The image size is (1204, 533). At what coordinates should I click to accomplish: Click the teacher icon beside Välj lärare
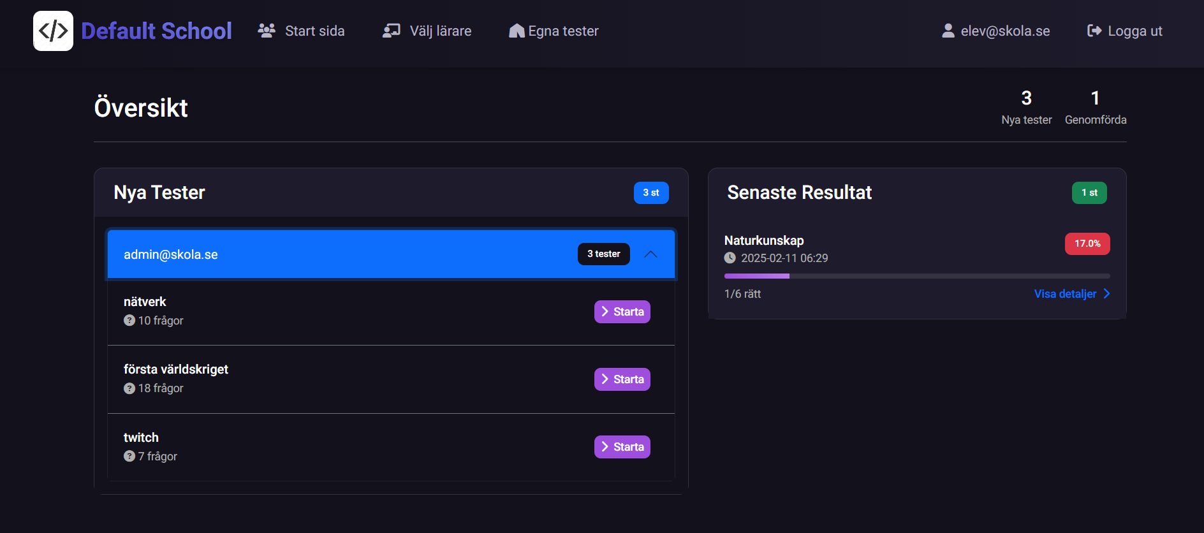[x=391, y=31]
